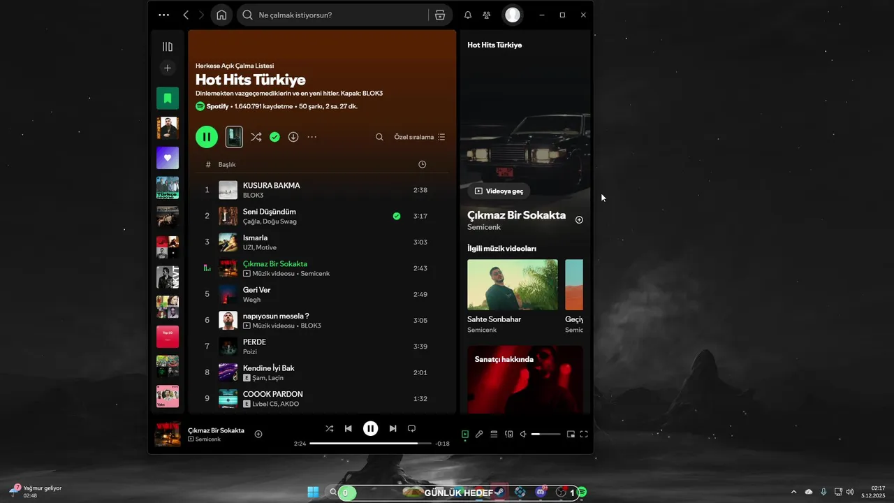
Task: Show lyrics with the microphone icon
Action: (x=479, y=435)
